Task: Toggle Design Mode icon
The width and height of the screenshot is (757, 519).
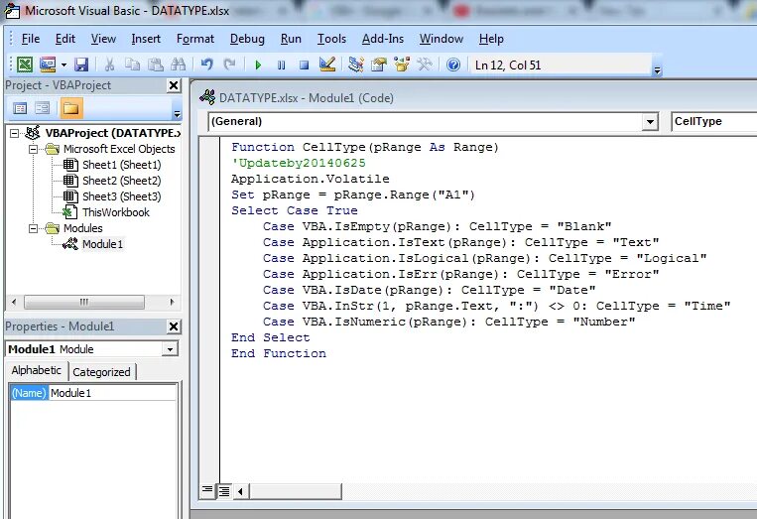Action: click(326, 65)
